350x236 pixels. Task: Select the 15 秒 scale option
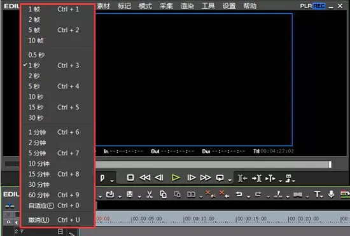58,108
